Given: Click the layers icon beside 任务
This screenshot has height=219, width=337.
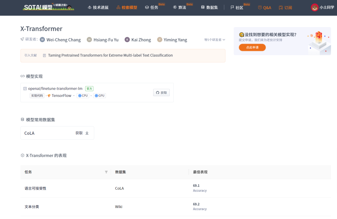Looking at the screenshot, I should tap(147, 7).
